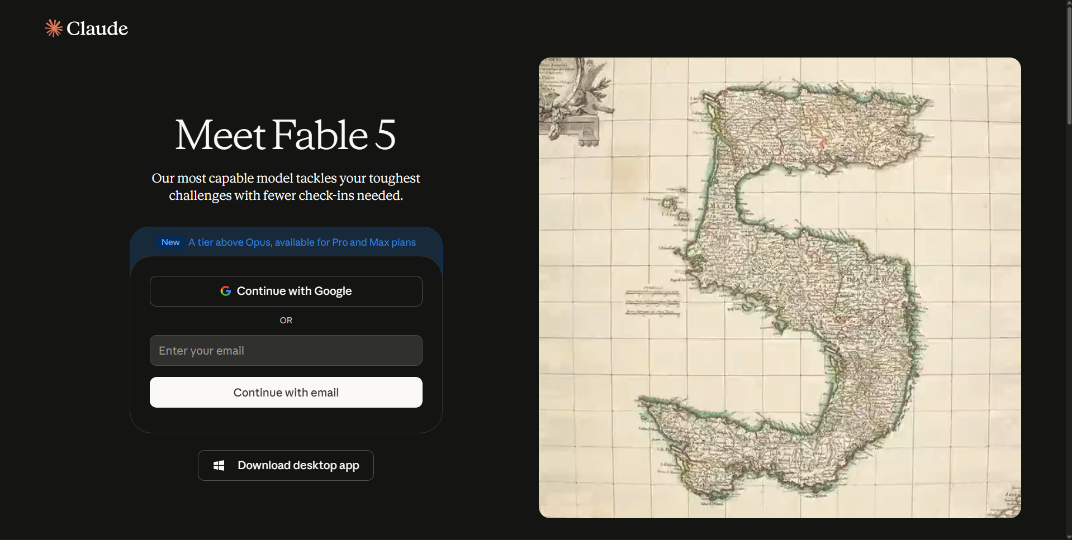Select the Meet Fable 5 headline

click(286, 135)
